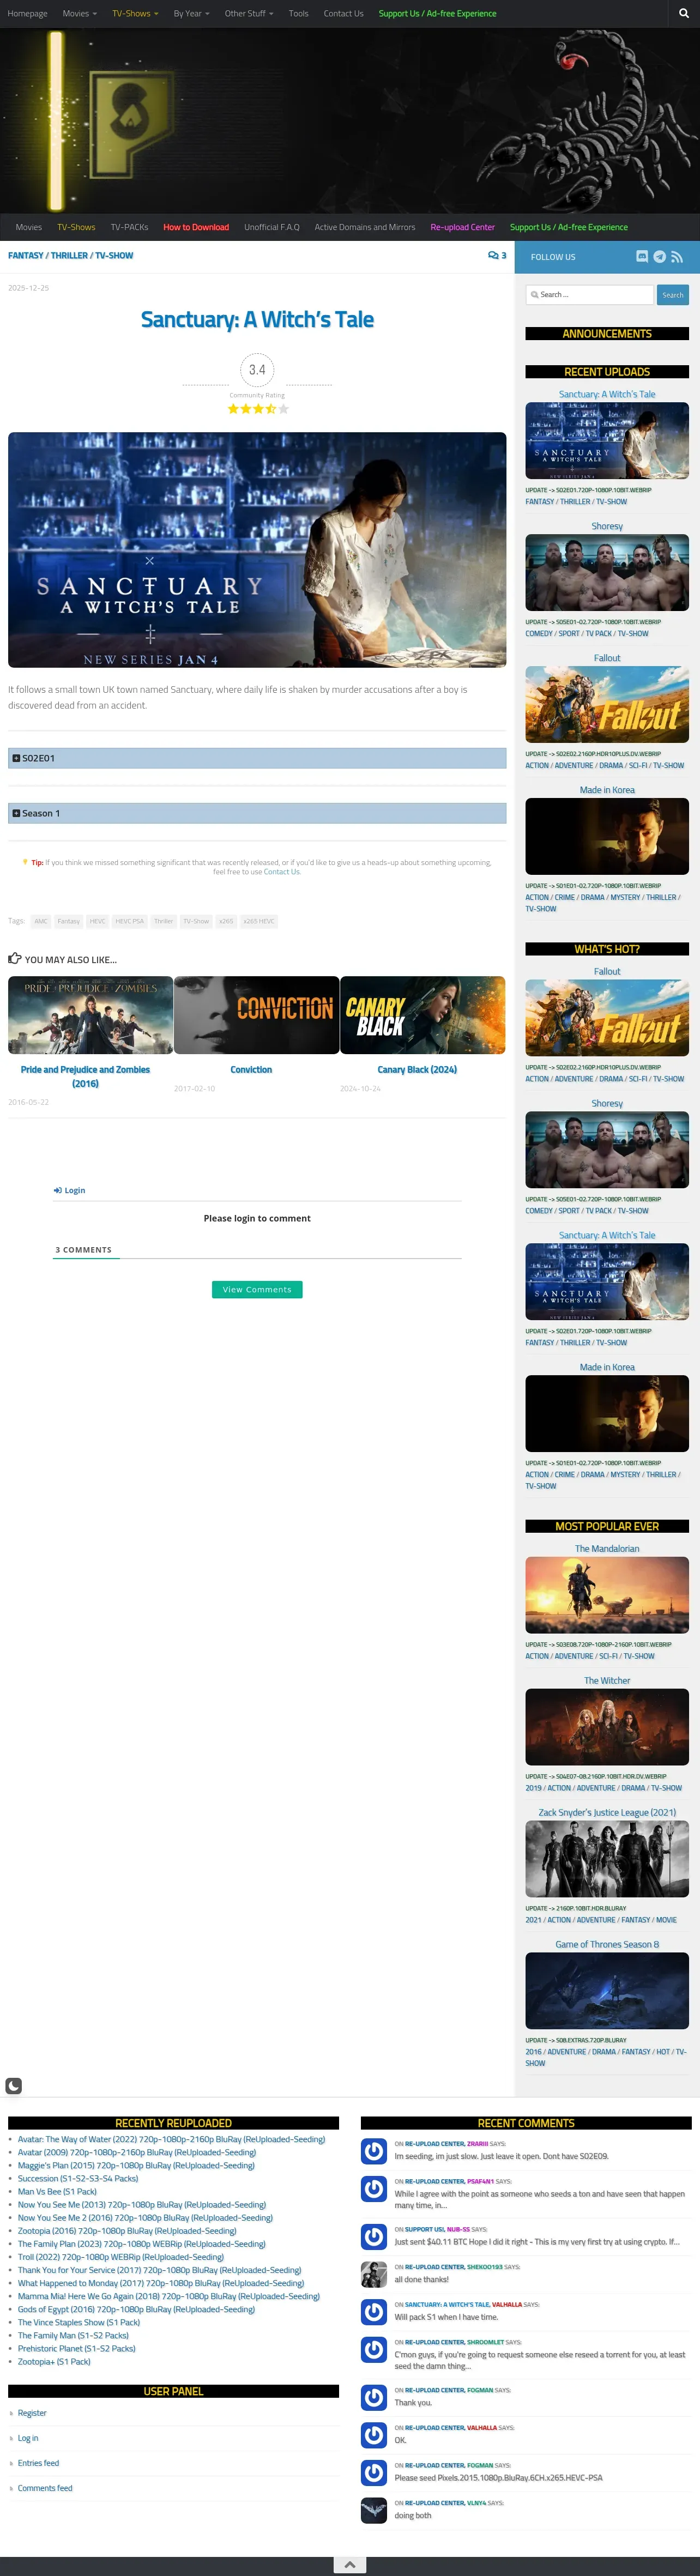This screenshot has width=700, height=2576.
Task: Open the Discord follow icon
Action: (642, 257)
